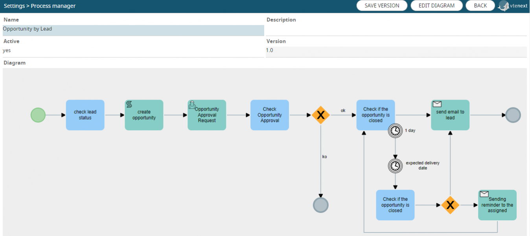This screenshot has height=236, width=530.
Task: Select the end event under ko branch
Action: pos(321,205)
